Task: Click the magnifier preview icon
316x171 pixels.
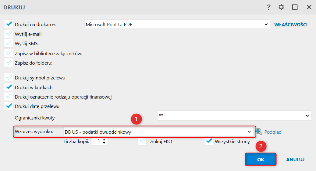Action: (x=259, y=132)
